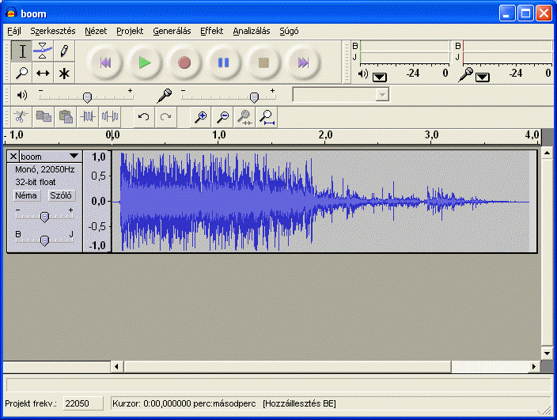Open the Fájl menu
This screenshot has height=420, width=557.
14,31
